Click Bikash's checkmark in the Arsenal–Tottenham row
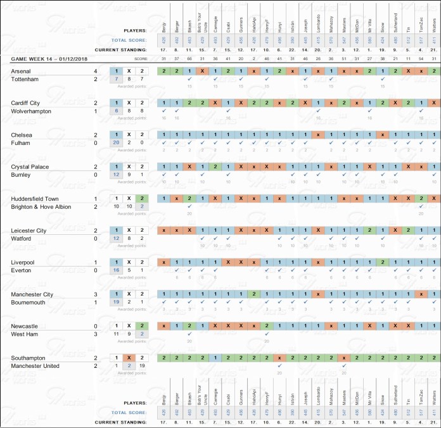Image resolution: width=441 pixels, height=428 pixels. 189,79
